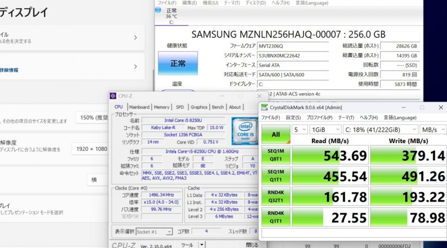The height and width of the screenshot is (248, 447).
Task: Click the blue 正常 health status button
Action: click(178, 63)
